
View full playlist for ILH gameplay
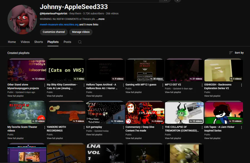point(94,135)
